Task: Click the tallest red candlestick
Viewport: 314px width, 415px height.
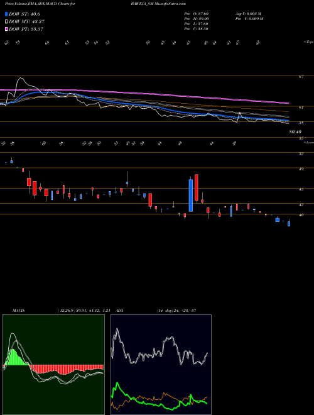Action: [x=197, y=187]
